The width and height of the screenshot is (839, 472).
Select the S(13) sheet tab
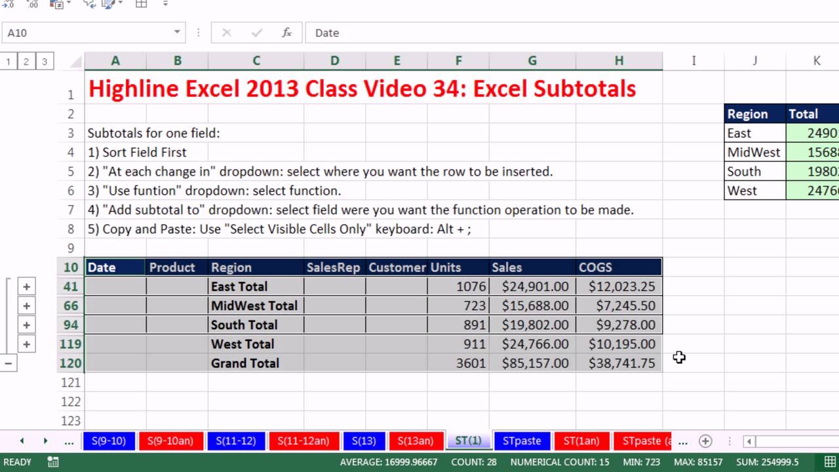364,441
